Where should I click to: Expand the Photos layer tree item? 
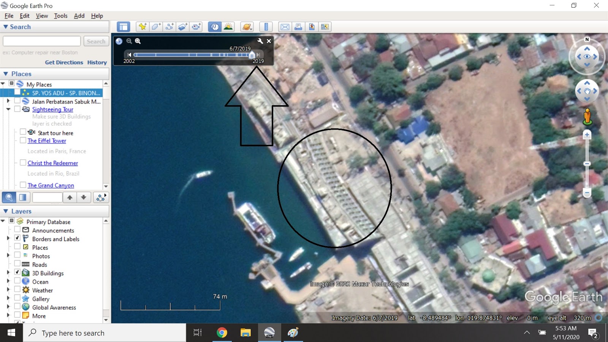(8, 256)
